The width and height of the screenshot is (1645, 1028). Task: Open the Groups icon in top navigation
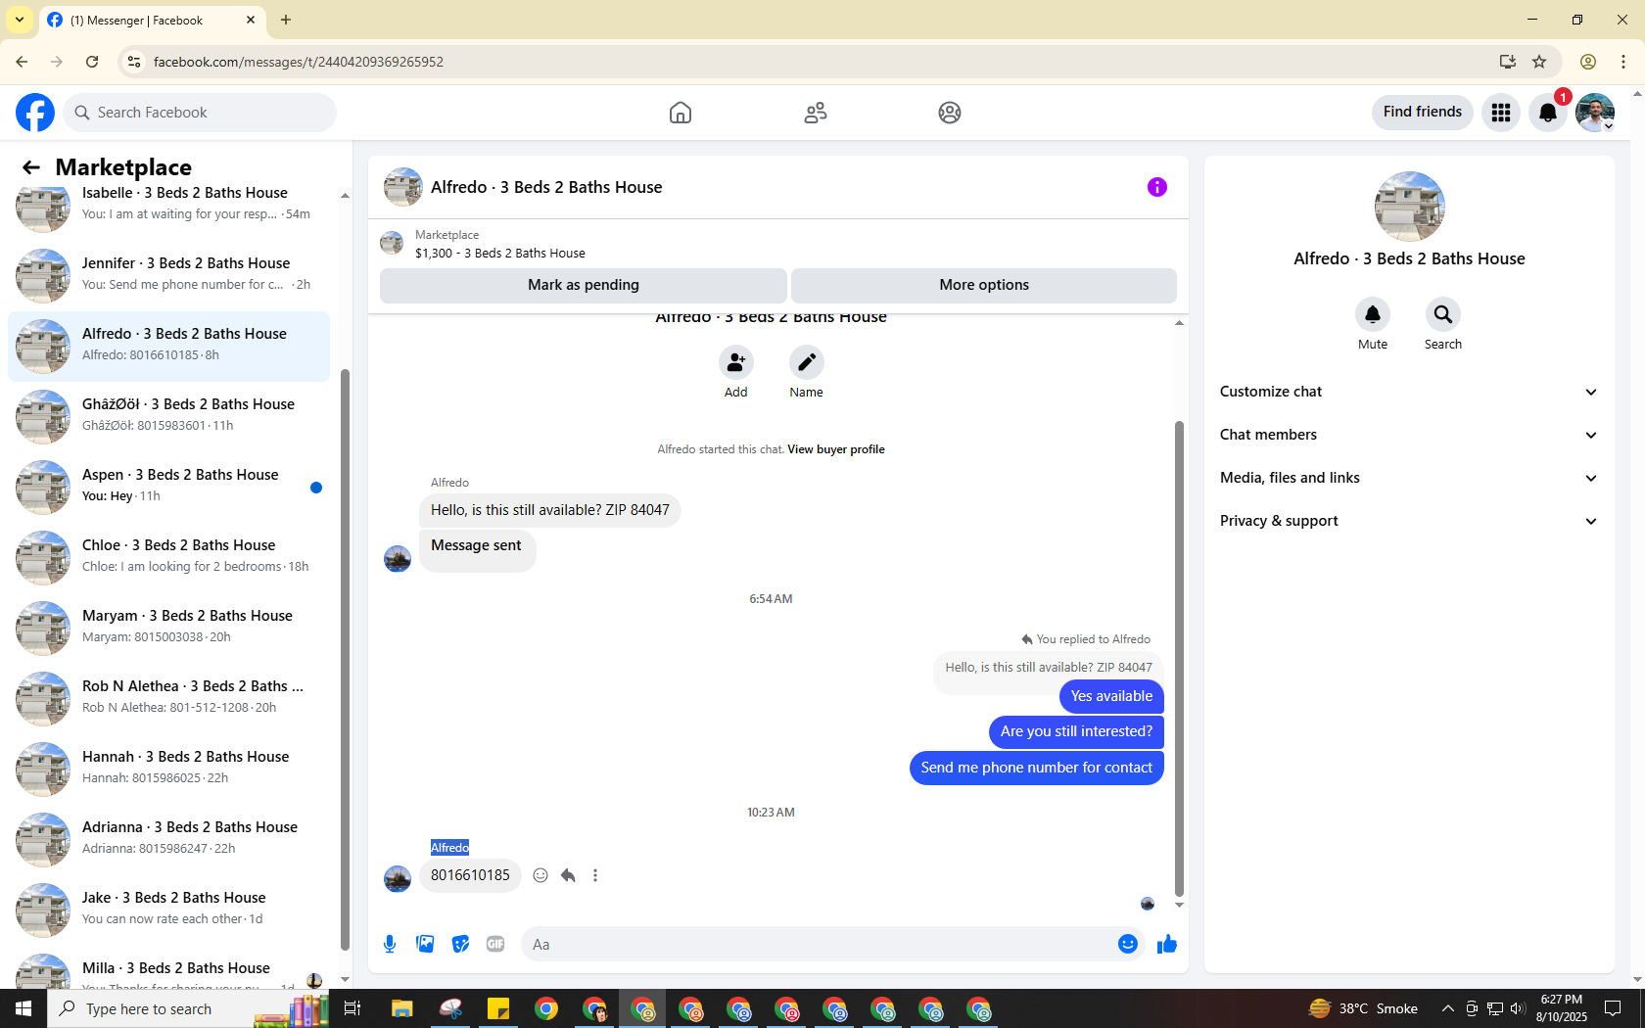click(950, 113)
